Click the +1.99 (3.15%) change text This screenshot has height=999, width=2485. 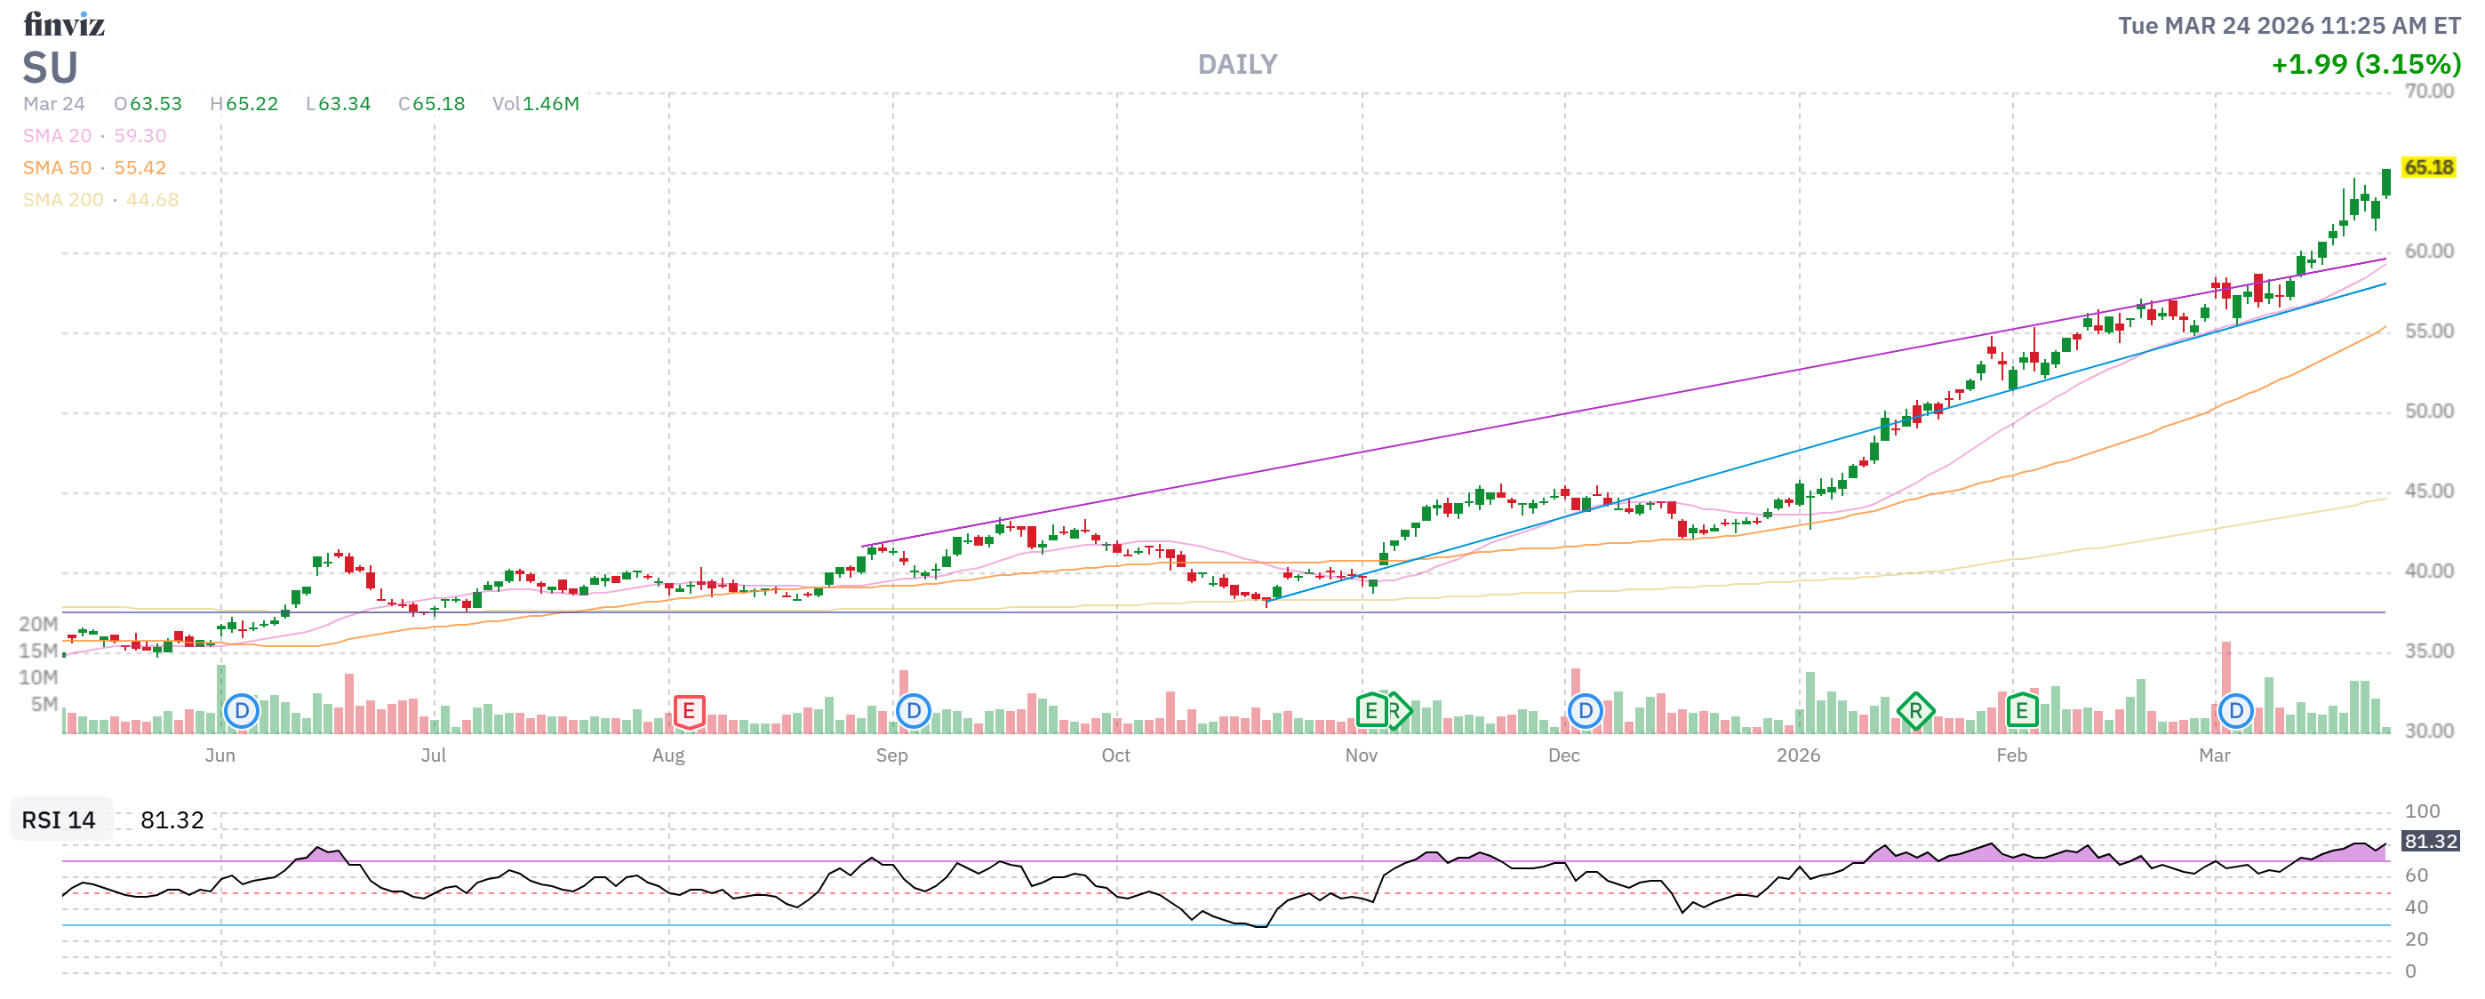click(2365, 65)
